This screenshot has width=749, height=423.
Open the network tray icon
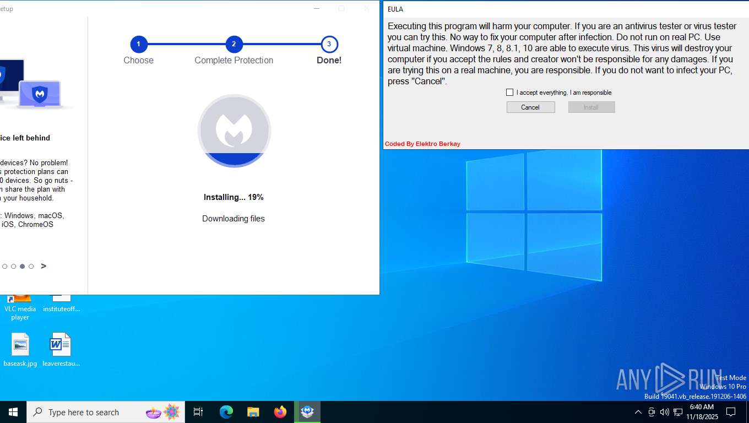[678, 412]
